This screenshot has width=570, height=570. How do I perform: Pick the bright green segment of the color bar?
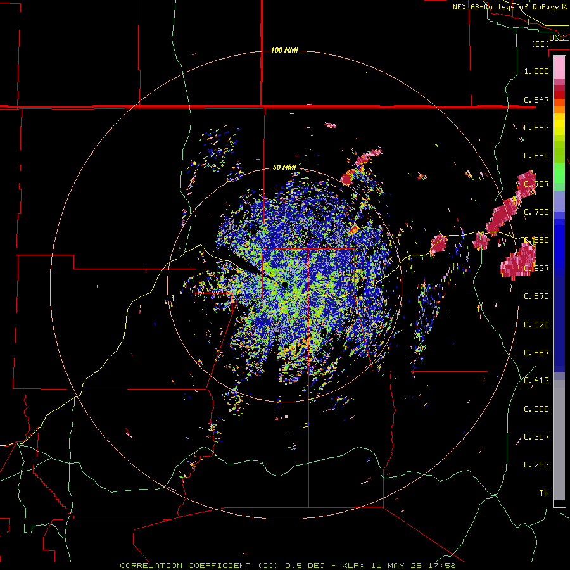559,173
